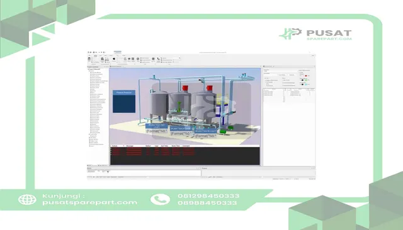Open the four-square grid icon beside the phone icon
The image size is (403, 230).
click(x=153, y=58)
